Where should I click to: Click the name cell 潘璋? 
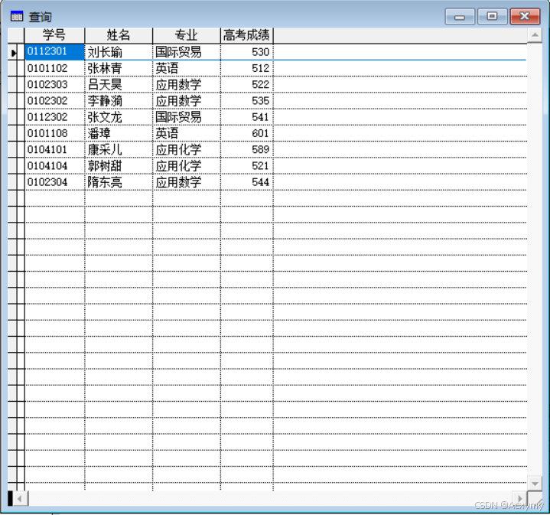[x=119, y=133]
